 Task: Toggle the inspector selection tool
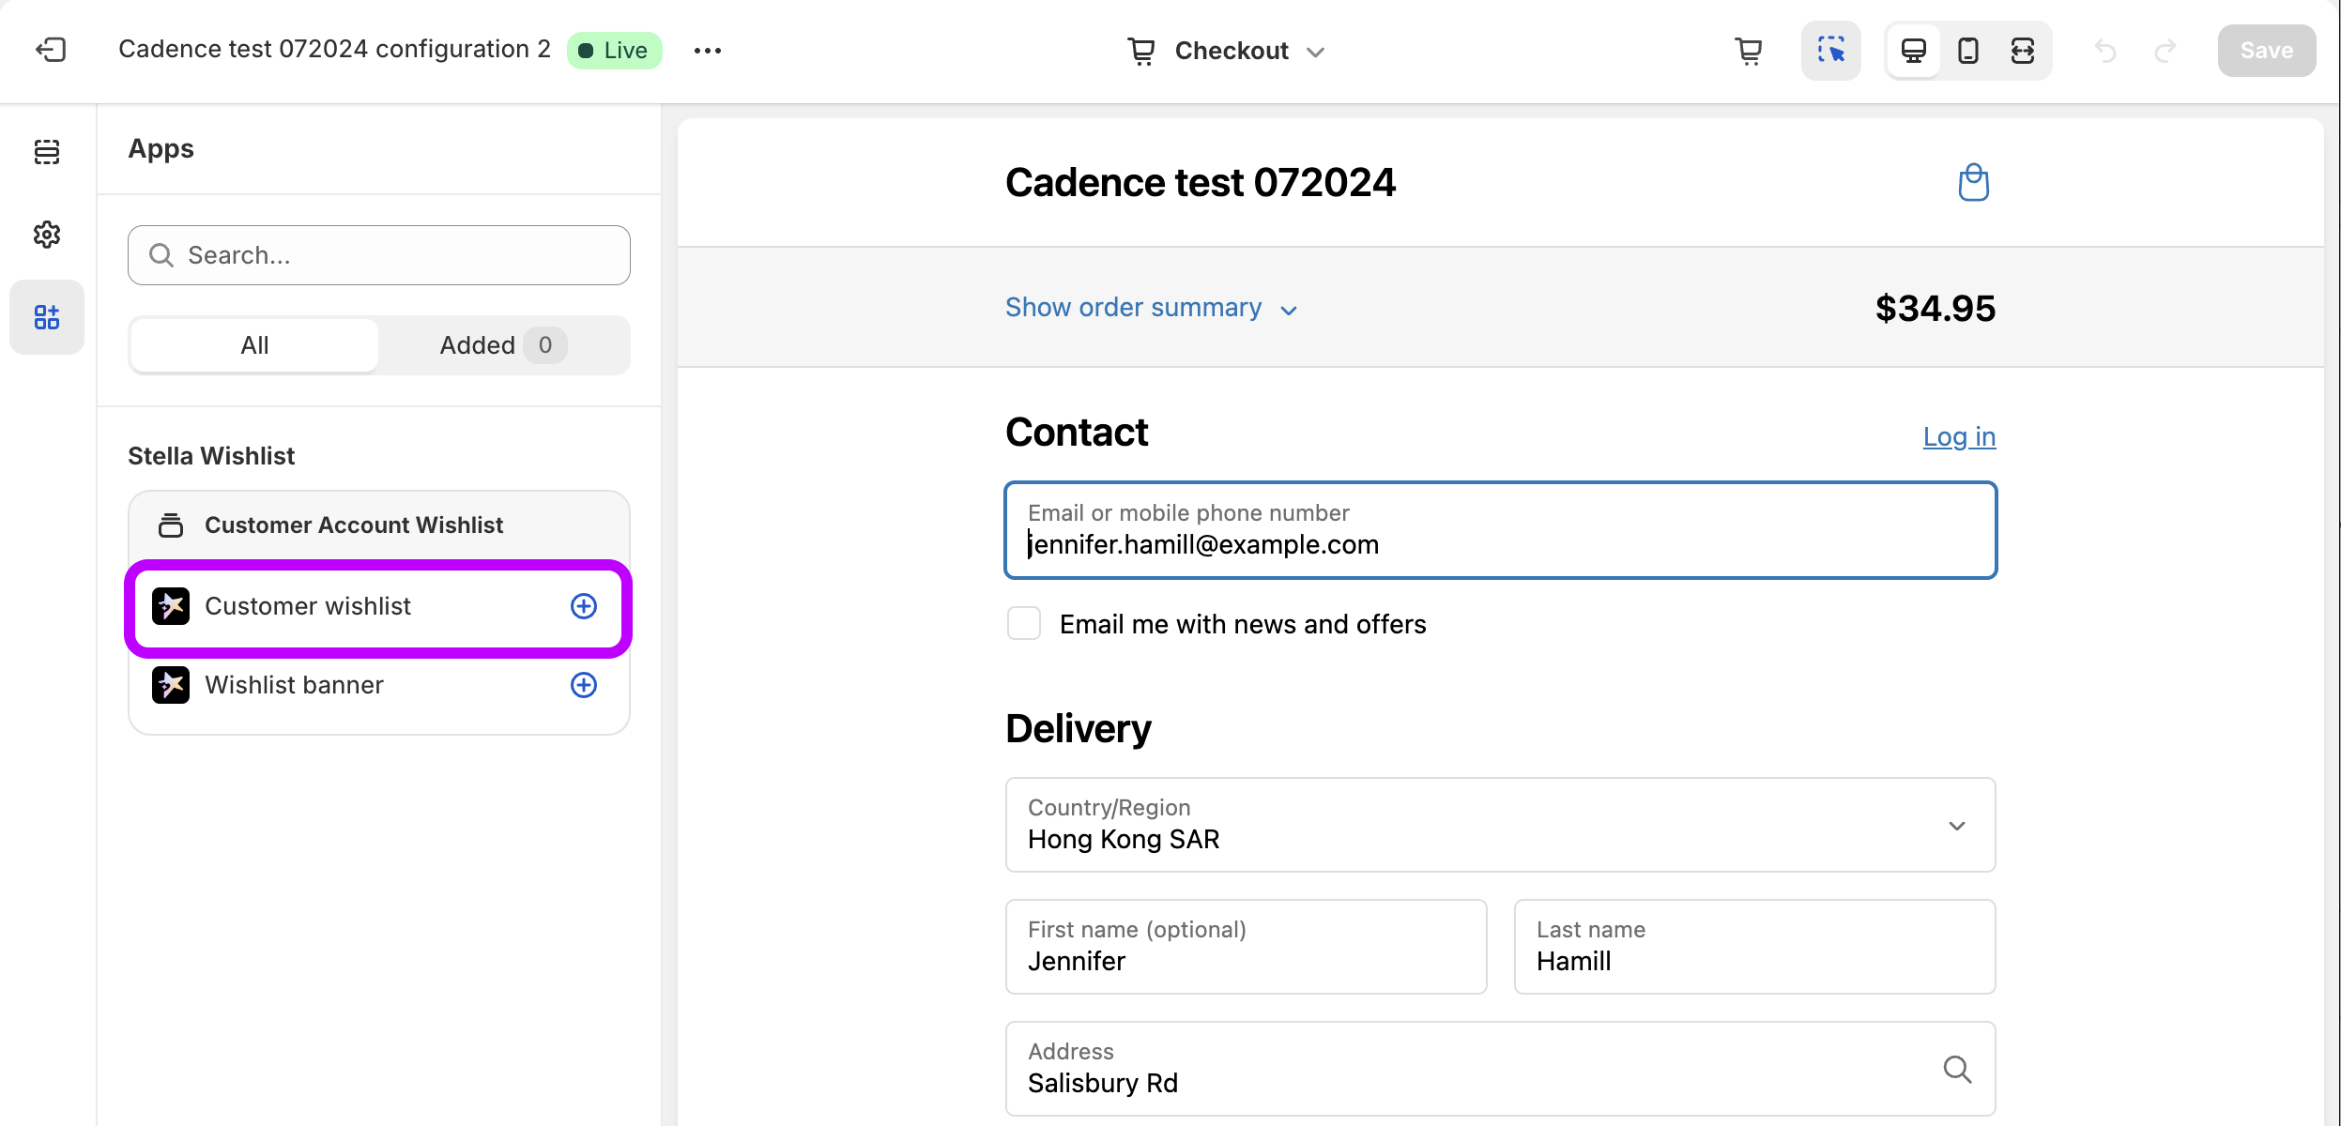tap(1830, 51)
